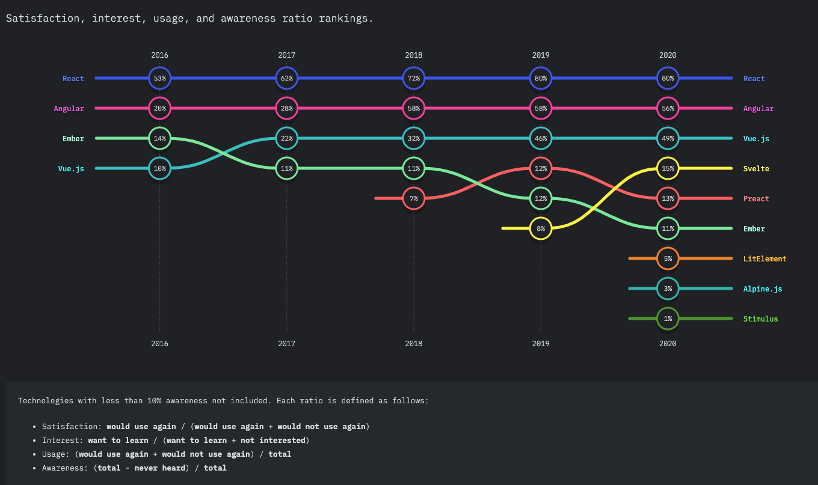Select the 2017 year label above the chart

(287, 55)
